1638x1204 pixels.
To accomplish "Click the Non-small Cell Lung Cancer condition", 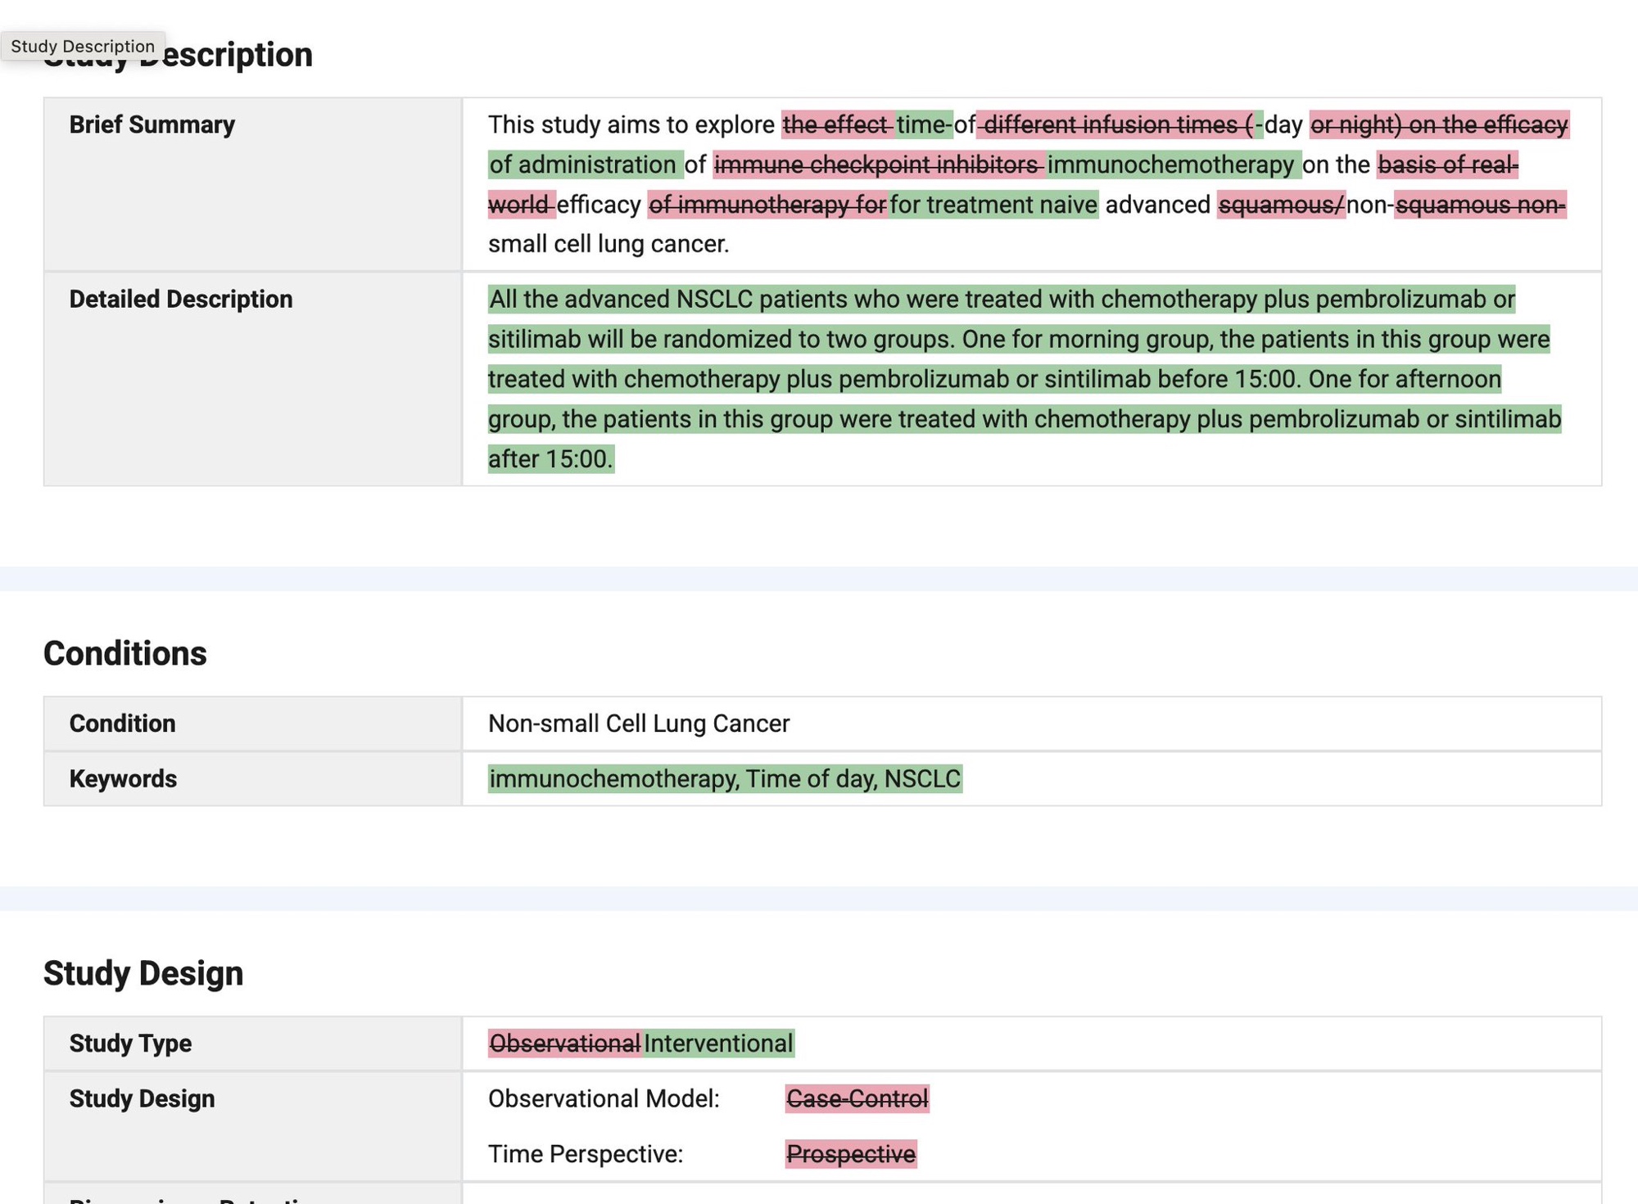I will (639, 724).
